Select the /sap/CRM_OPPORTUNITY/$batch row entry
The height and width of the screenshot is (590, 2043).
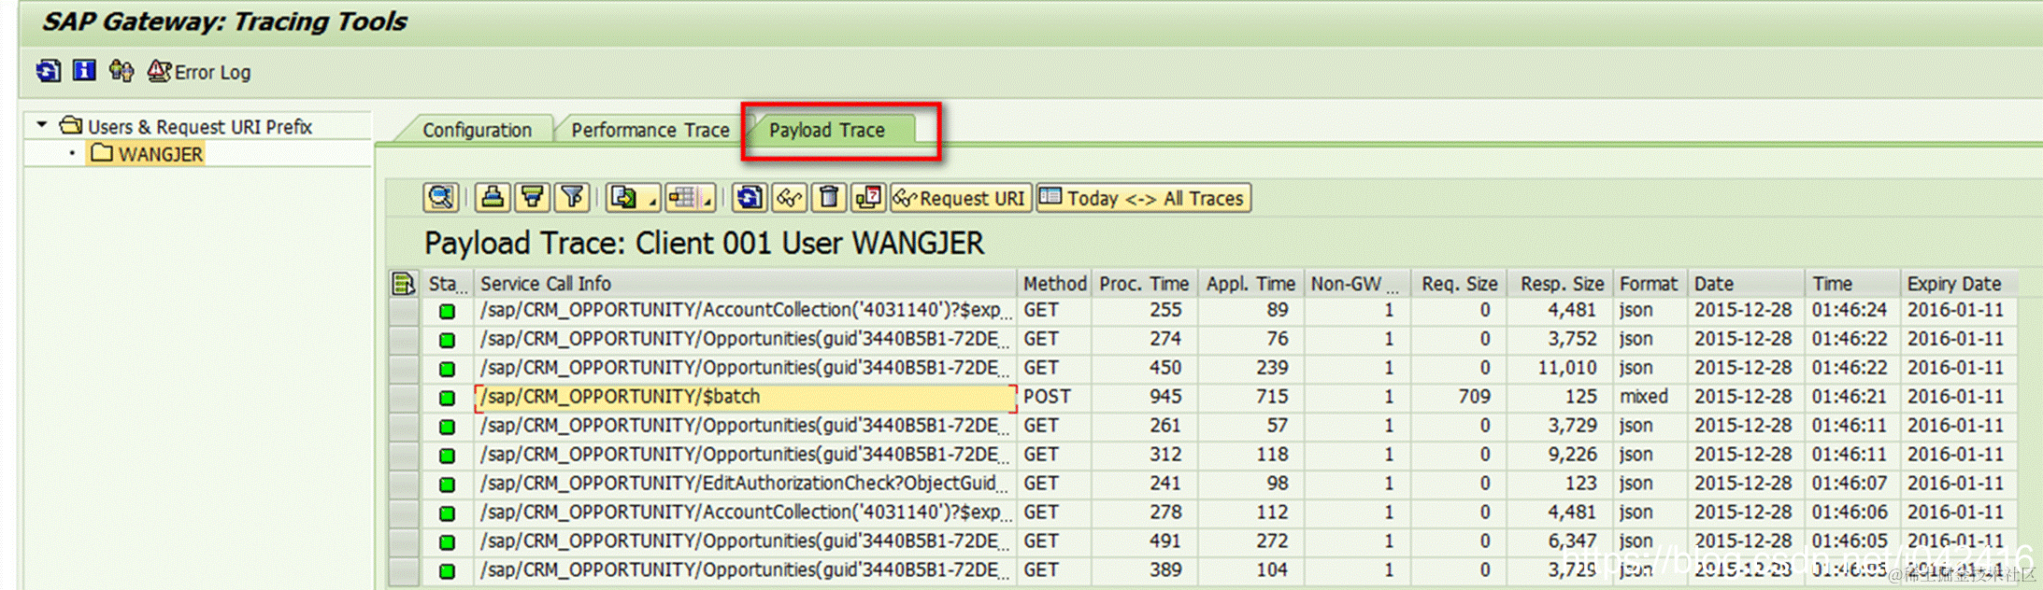tap(745, 397)
